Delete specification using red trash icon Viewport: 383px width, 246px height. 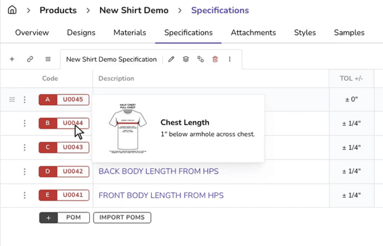pos(215,59)
